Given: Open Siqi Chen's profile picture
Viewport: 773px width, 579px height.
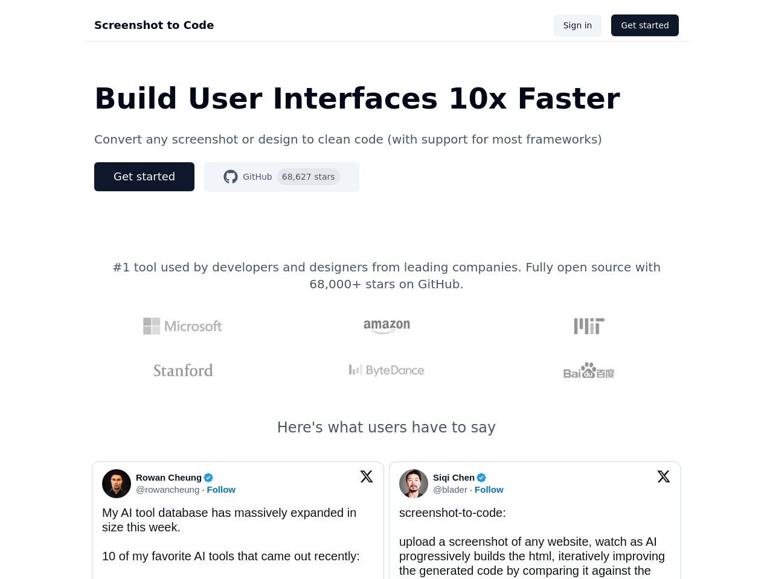Looking at the screenshot, I should click(x=414, y=483).
